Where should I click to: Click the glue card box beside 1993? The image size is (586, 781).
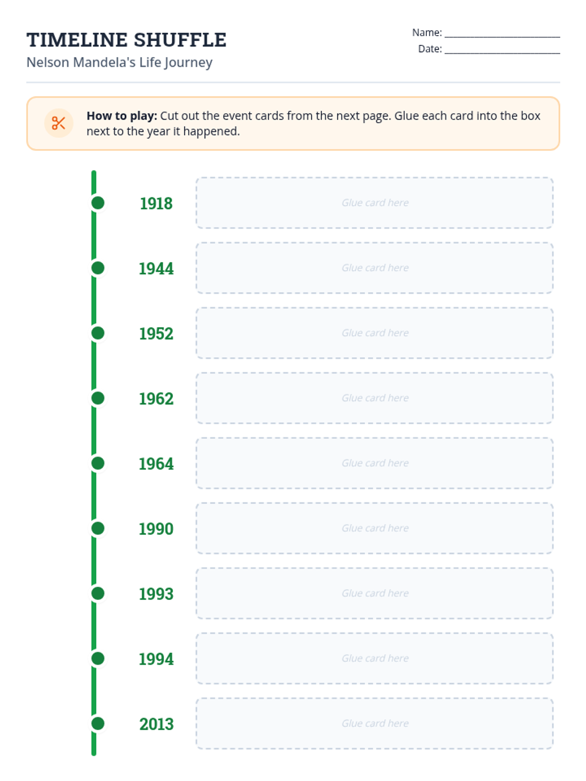point(375,594)
